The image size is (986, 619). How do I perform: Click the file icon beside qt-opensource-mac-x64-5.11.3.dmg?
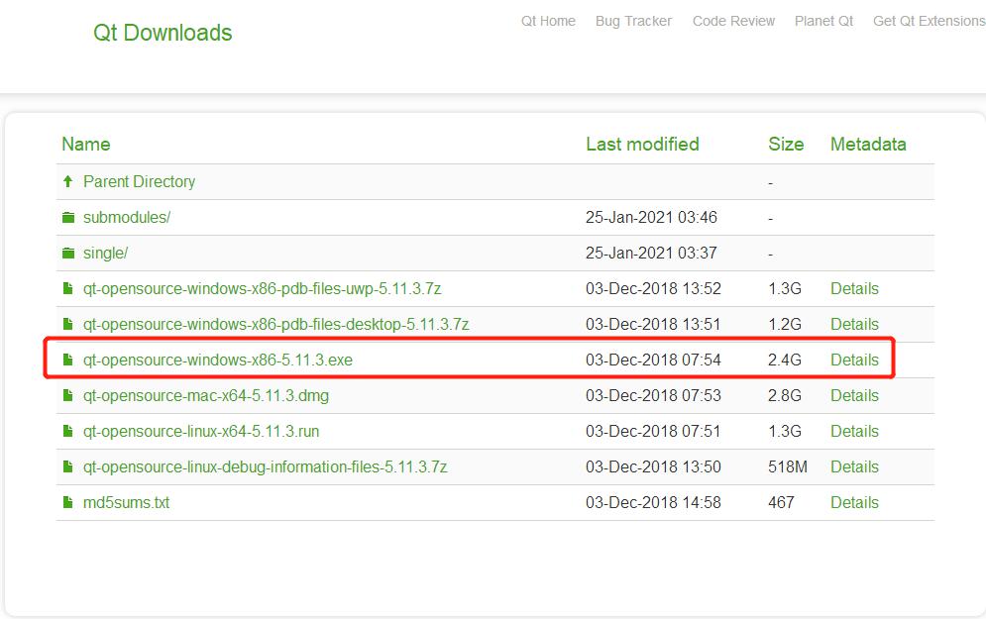pos(68,396)
